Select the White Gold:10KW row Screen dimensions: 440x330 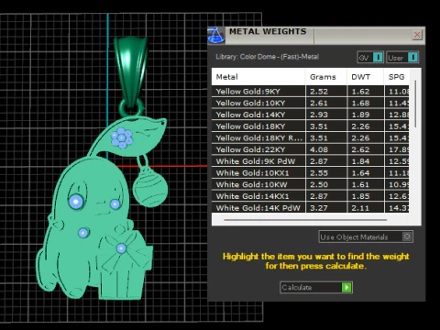click(311, 184)
